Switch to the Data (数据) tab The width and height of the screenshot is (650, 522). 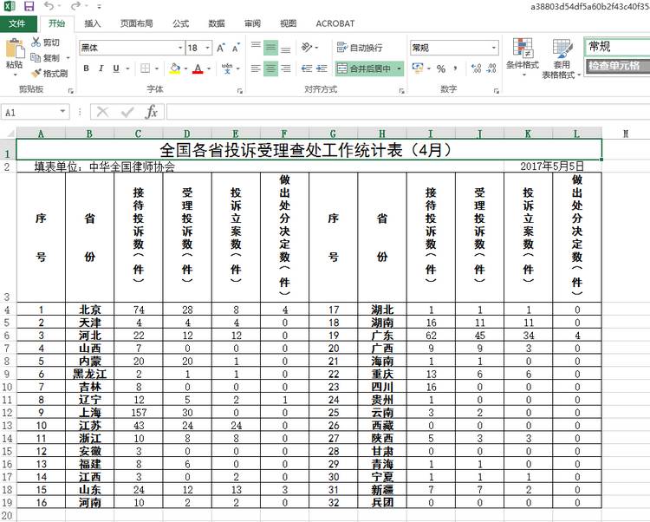click(217, 23)
